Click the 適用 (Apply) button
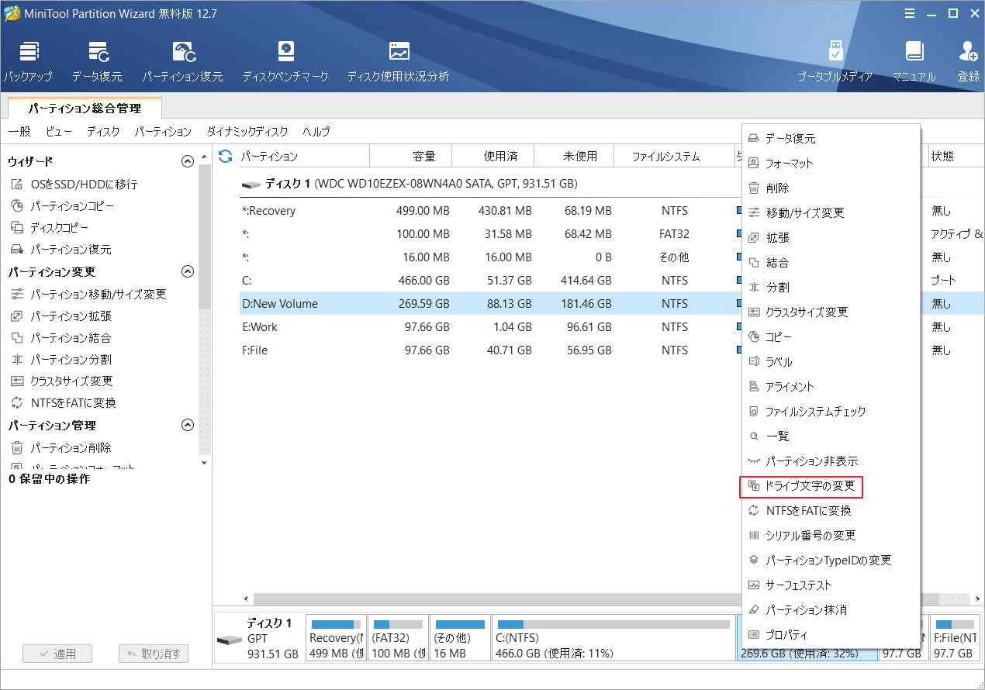 pyautogui.click(x=57, y=654)
